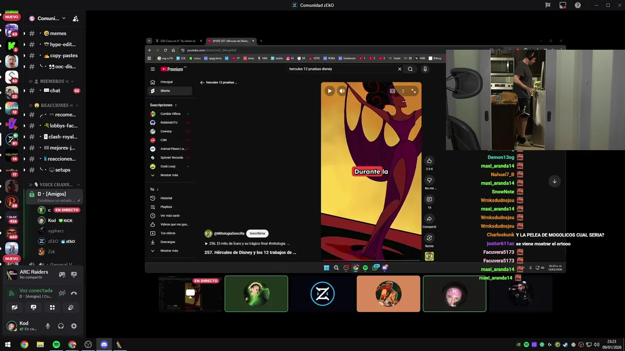Click Voz conectada connection status
625x351 pixels.
point(36,291)
